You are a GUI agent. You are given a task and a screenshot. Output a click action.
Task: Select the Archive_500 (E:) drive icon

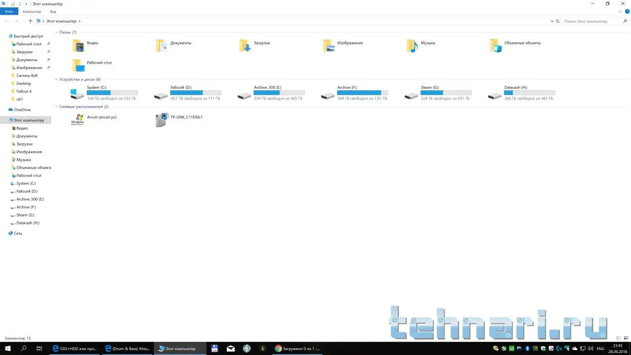(x=245, y=95)
